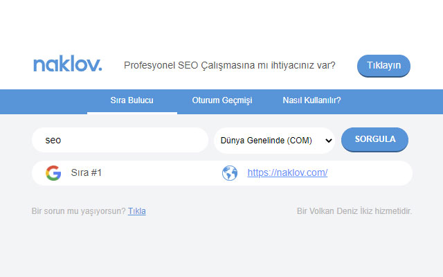Follow the Tıkla help link
Viewport: 443px width, 277px height.
(137, 211)
